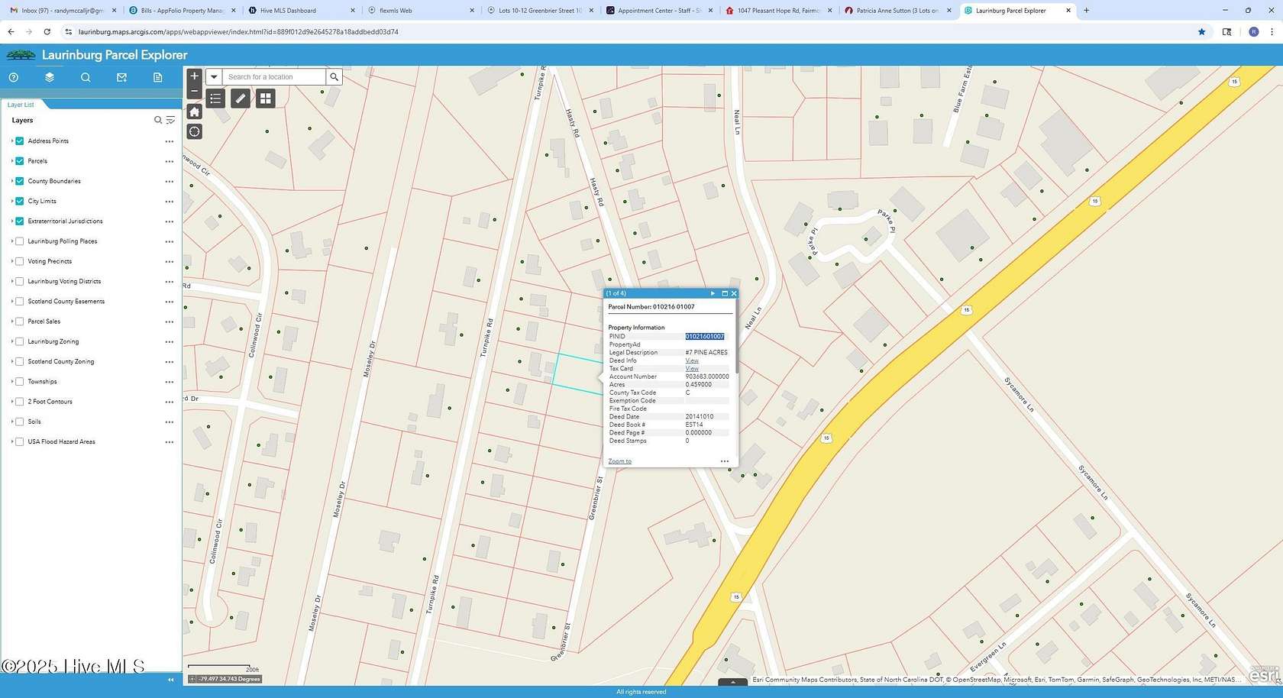Click the My Location targeting icon
1283x698 pixels.
195,131
